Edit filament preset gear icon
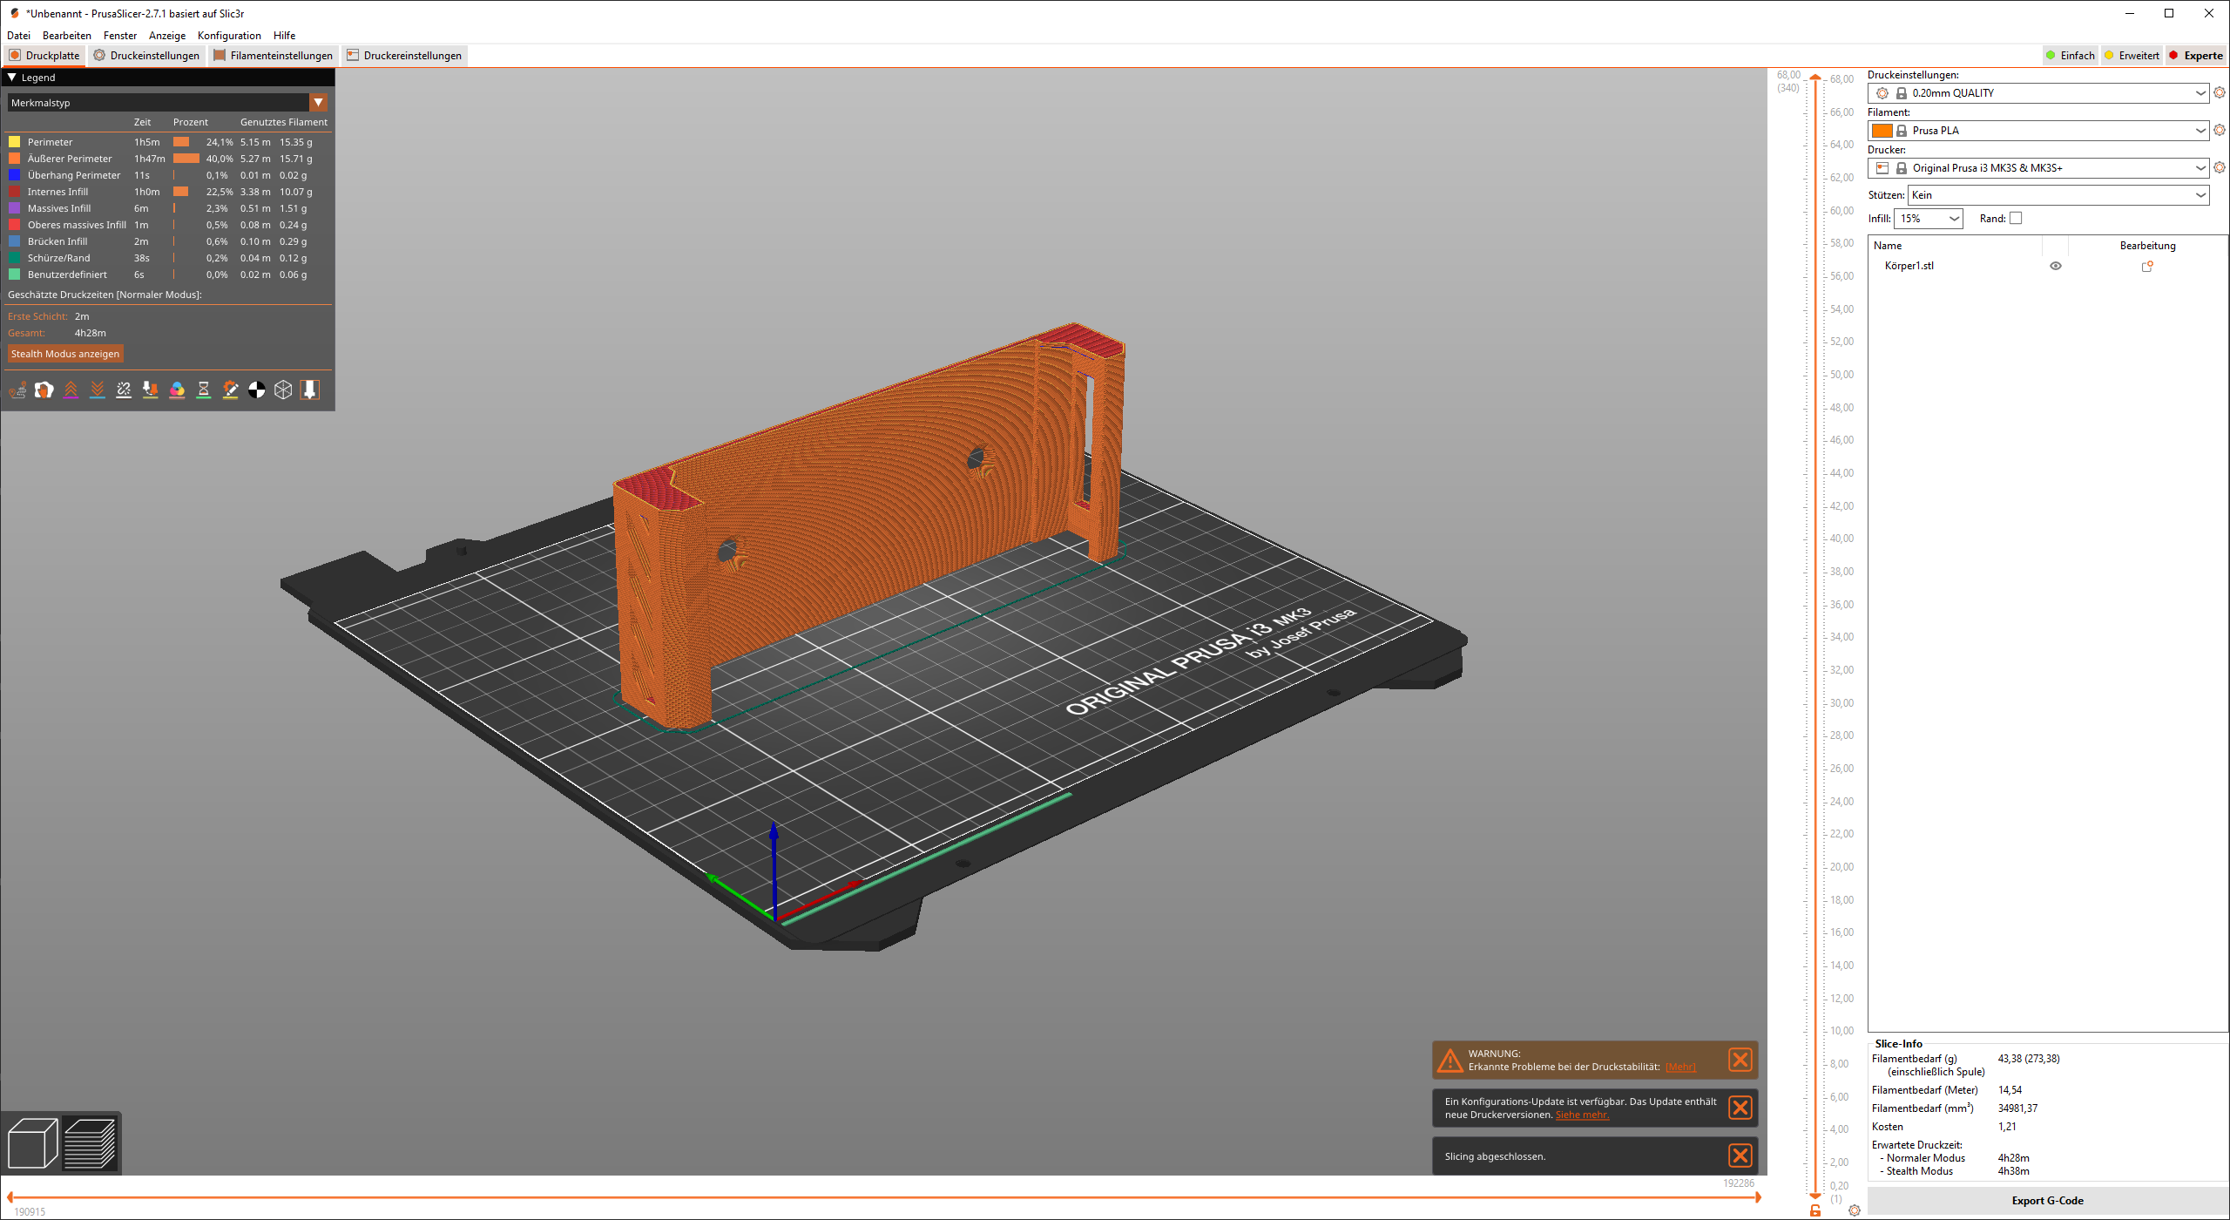2230x1220 pixels. pyautogui.click(x=2220, y=130)
